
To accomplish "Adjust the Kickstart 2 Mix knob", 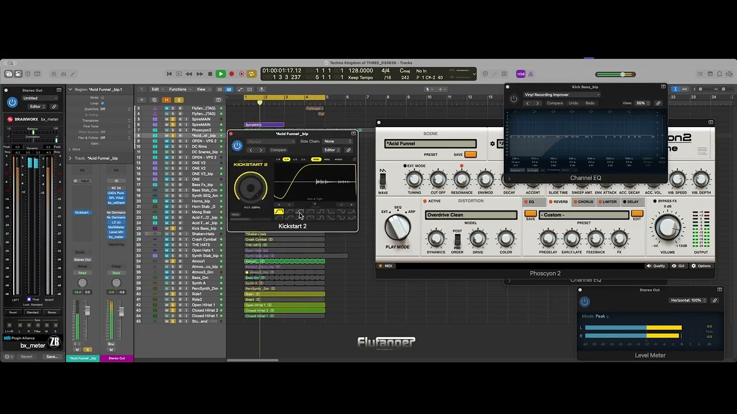I will [x=250, y=187].
